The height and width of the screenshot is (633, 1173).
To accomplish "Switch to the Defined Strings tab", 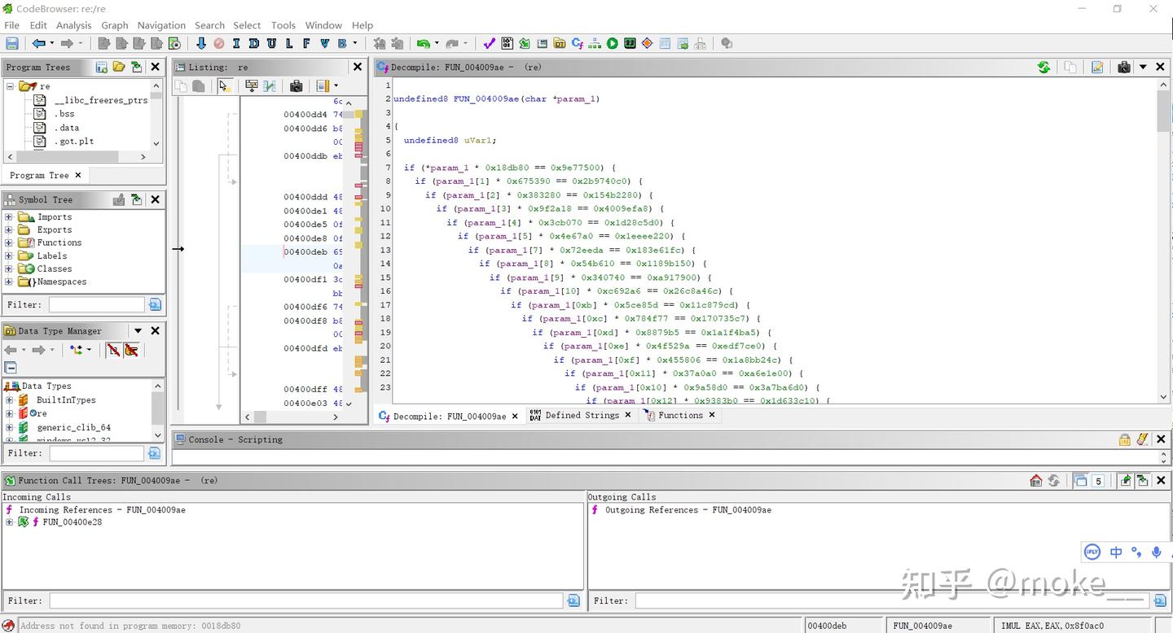I will pos(581,415).
